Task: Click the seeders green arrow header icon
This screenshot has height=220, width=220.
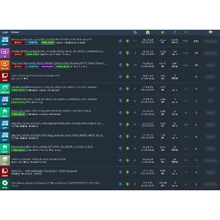Action: 186,32
